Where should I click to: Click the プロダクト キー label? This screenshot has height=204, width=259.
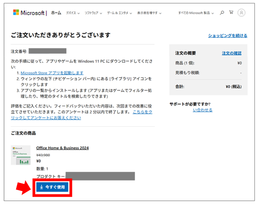pos(51,176)
